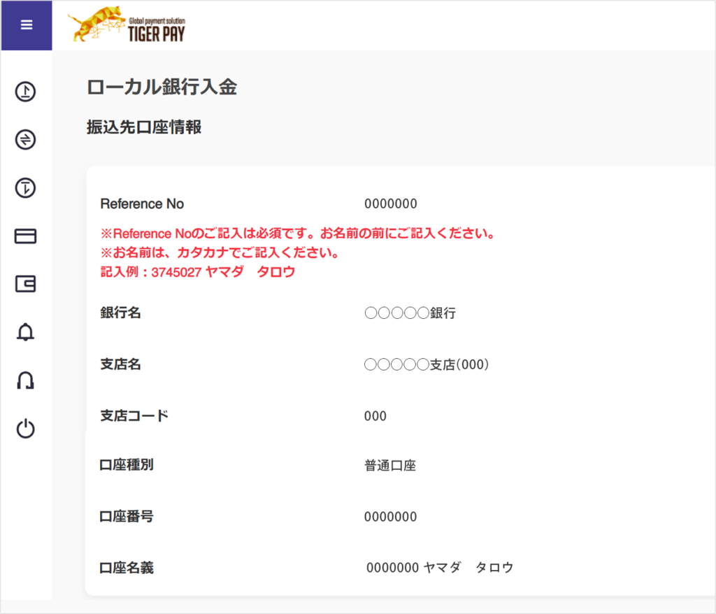Select the account type 普通口座
This screenshot has width=716, height=614.
(390, 466)
